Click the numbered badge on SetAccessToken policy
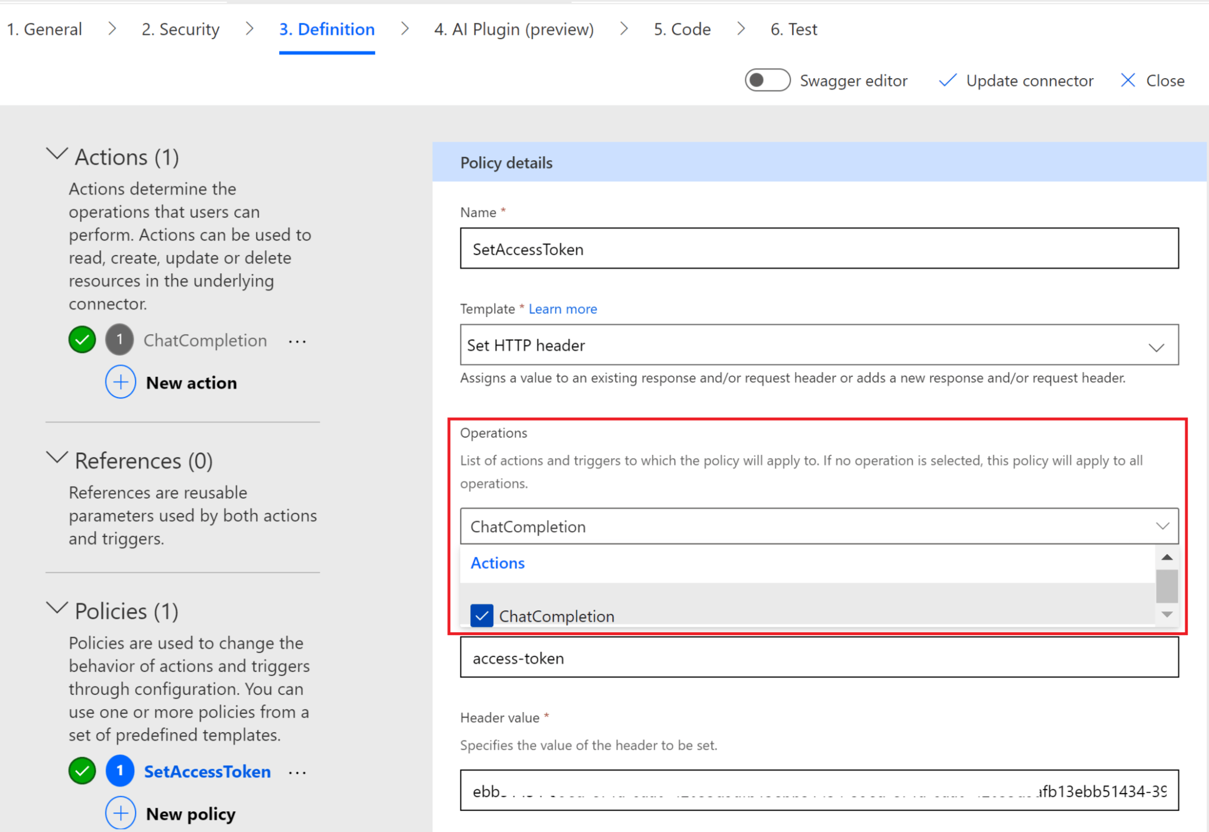Image resolution: width=1209 pixels, height=832 pixels. [119, 771]
